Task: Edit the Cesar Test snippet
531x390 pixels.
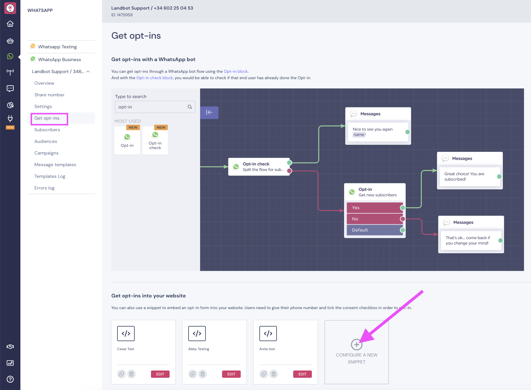Action: (x=160, y=374)
